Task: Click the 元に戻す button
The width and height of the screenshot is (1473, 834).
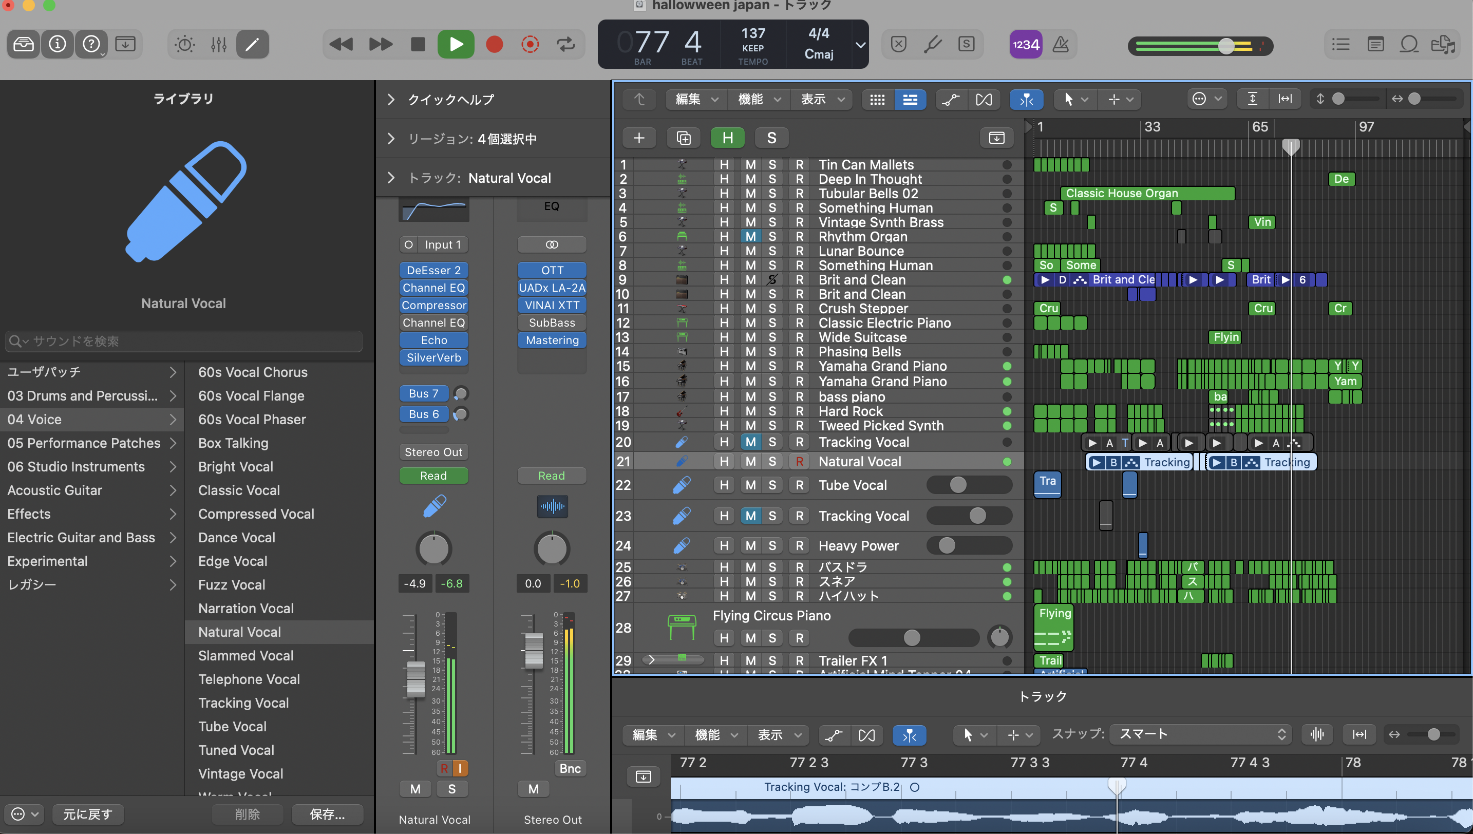Action: click(x=88, y=814)
